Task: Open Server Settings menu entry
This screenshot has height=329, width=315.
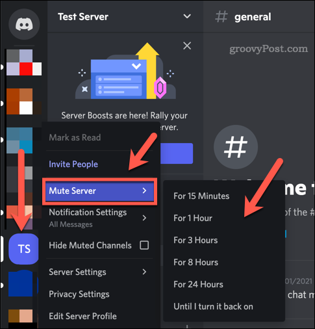Action: pos(99,272)
